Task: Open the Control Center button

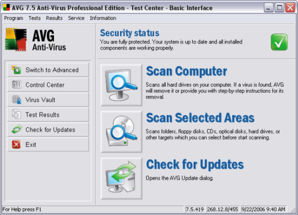Action: click(48, 85)
